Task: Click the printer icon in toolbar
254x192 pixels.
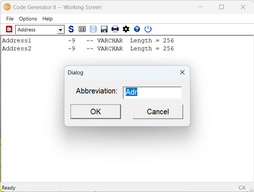Action: tap(115, 29)
